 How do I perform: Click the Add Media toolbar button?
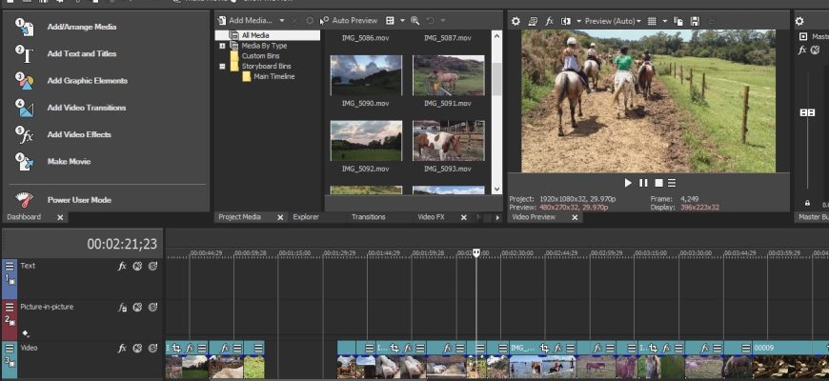point(245,21)
